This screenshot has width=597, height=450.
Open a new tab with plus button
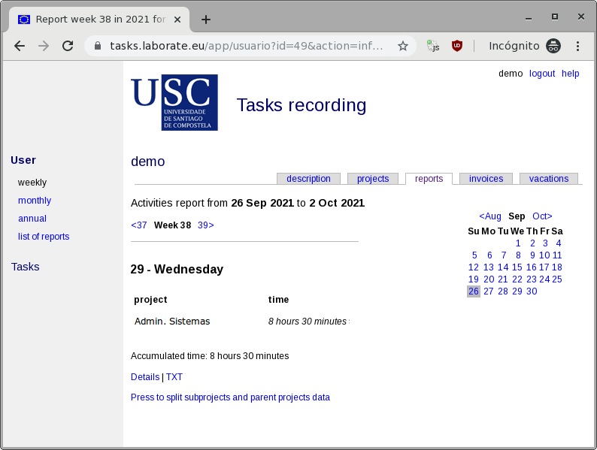(x=206, y=20)
